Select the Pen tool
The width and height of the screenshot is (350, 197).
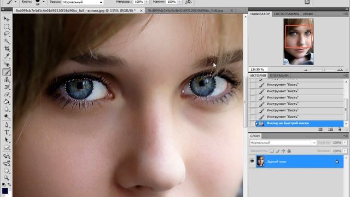point(7,125)
